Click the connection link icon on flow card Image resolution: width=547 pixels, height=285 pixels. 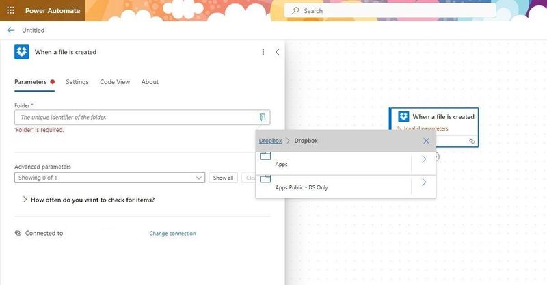472,141
